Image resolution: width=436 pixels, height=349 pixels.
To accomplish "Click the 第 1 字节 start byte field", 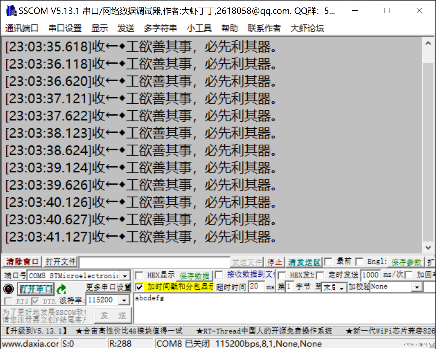I will tap(289, 286).
